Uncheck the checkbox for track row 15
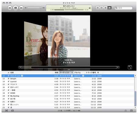 tap(9, 84)
